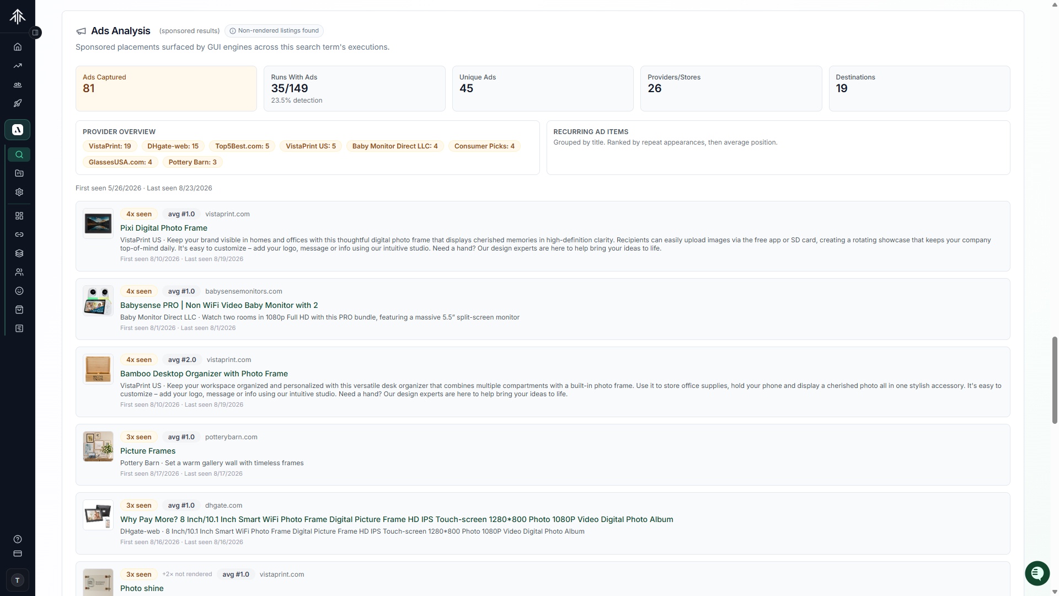Open the stacked layers icon
Image resolution: width=1059 pixels, height=596 pixels.
(19, 253)
